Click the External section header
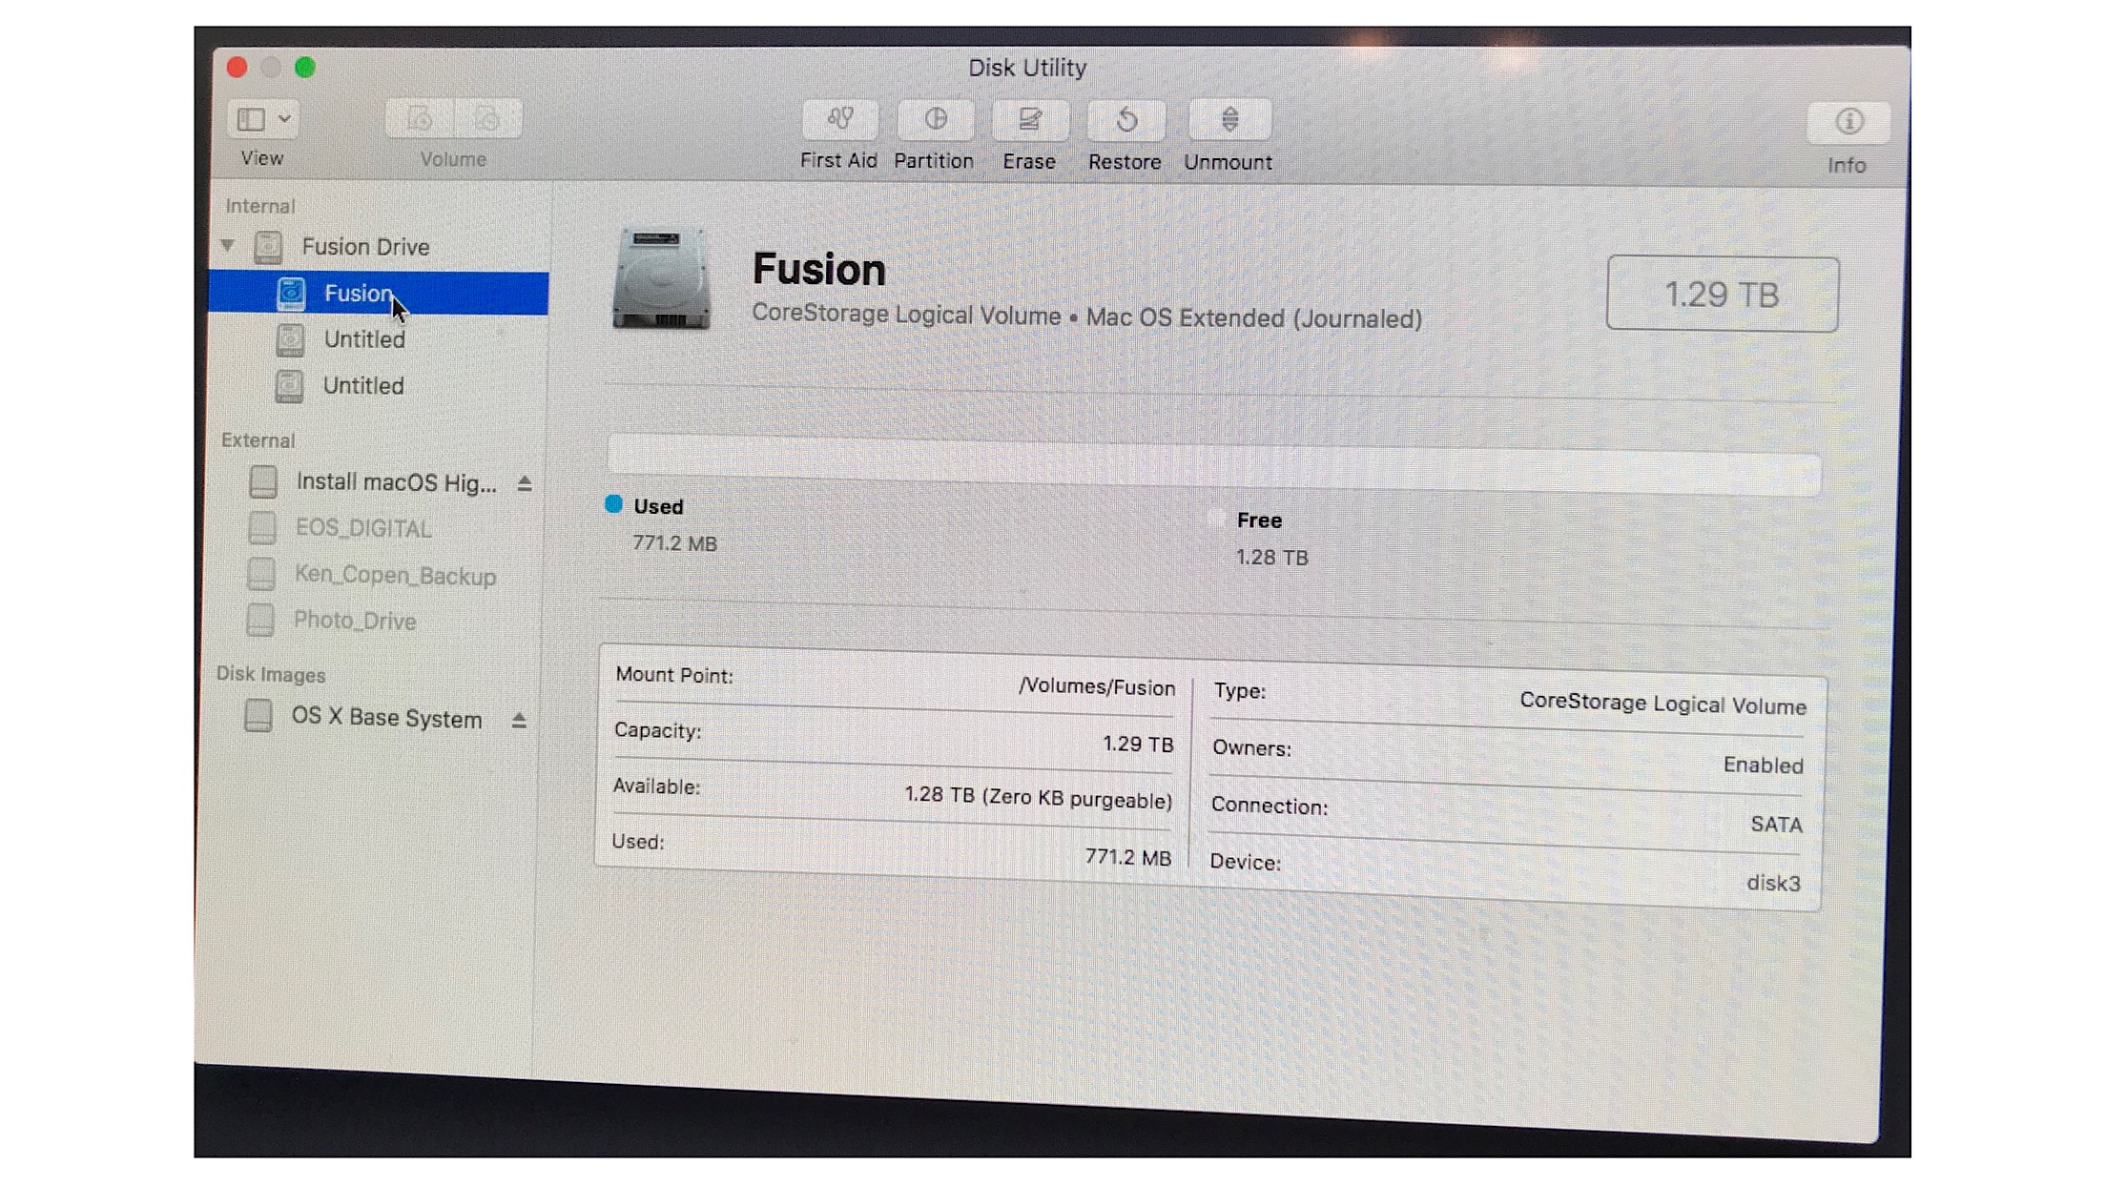The width and height of the screenshot is (2106, 1184). [x=258, y=440]
